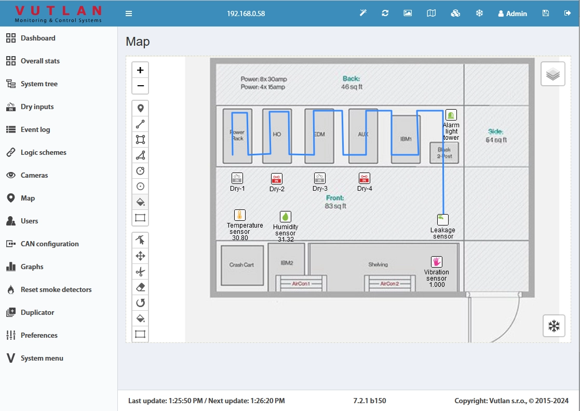Select the draw circle tool
This screenshot has height=411, width=580.
[140, 171]
